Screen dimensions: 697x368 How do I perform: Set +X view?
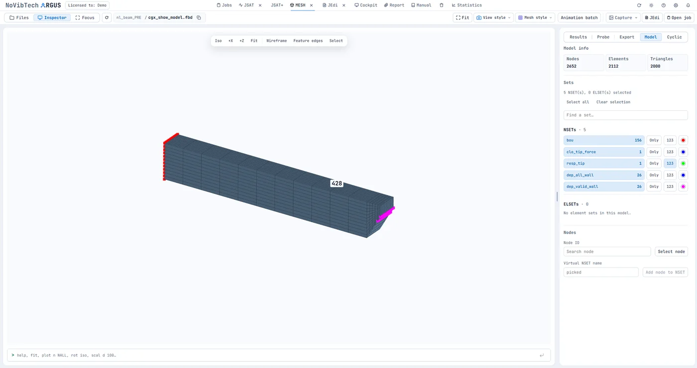(x=231, y=41)
